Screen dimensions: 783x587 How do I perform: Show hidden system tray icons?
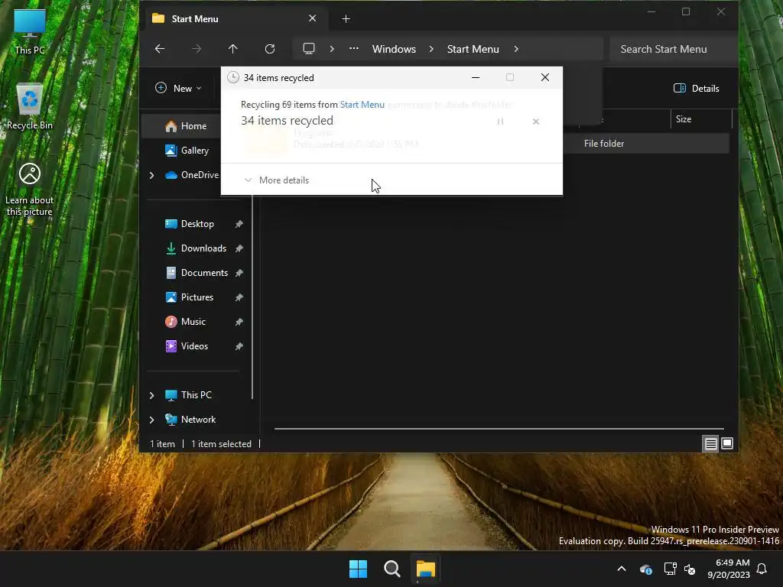point(622,569)
